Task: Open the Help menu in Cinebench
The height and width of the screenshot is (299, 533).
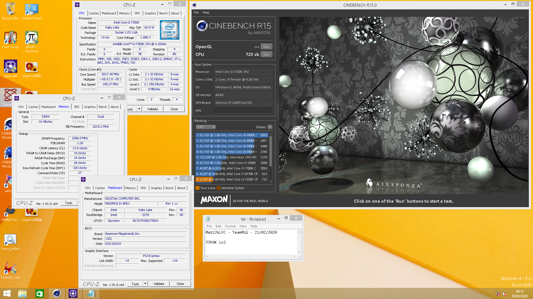Action: pos(206,12)
